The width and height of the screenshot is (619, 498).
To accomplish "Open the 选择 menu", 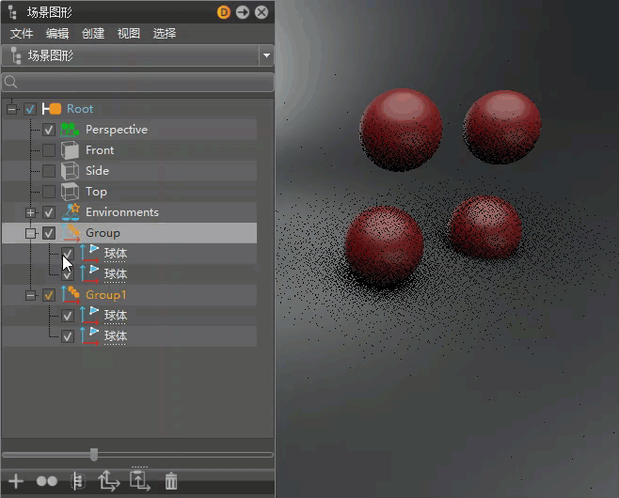I will tap(165, 34).
